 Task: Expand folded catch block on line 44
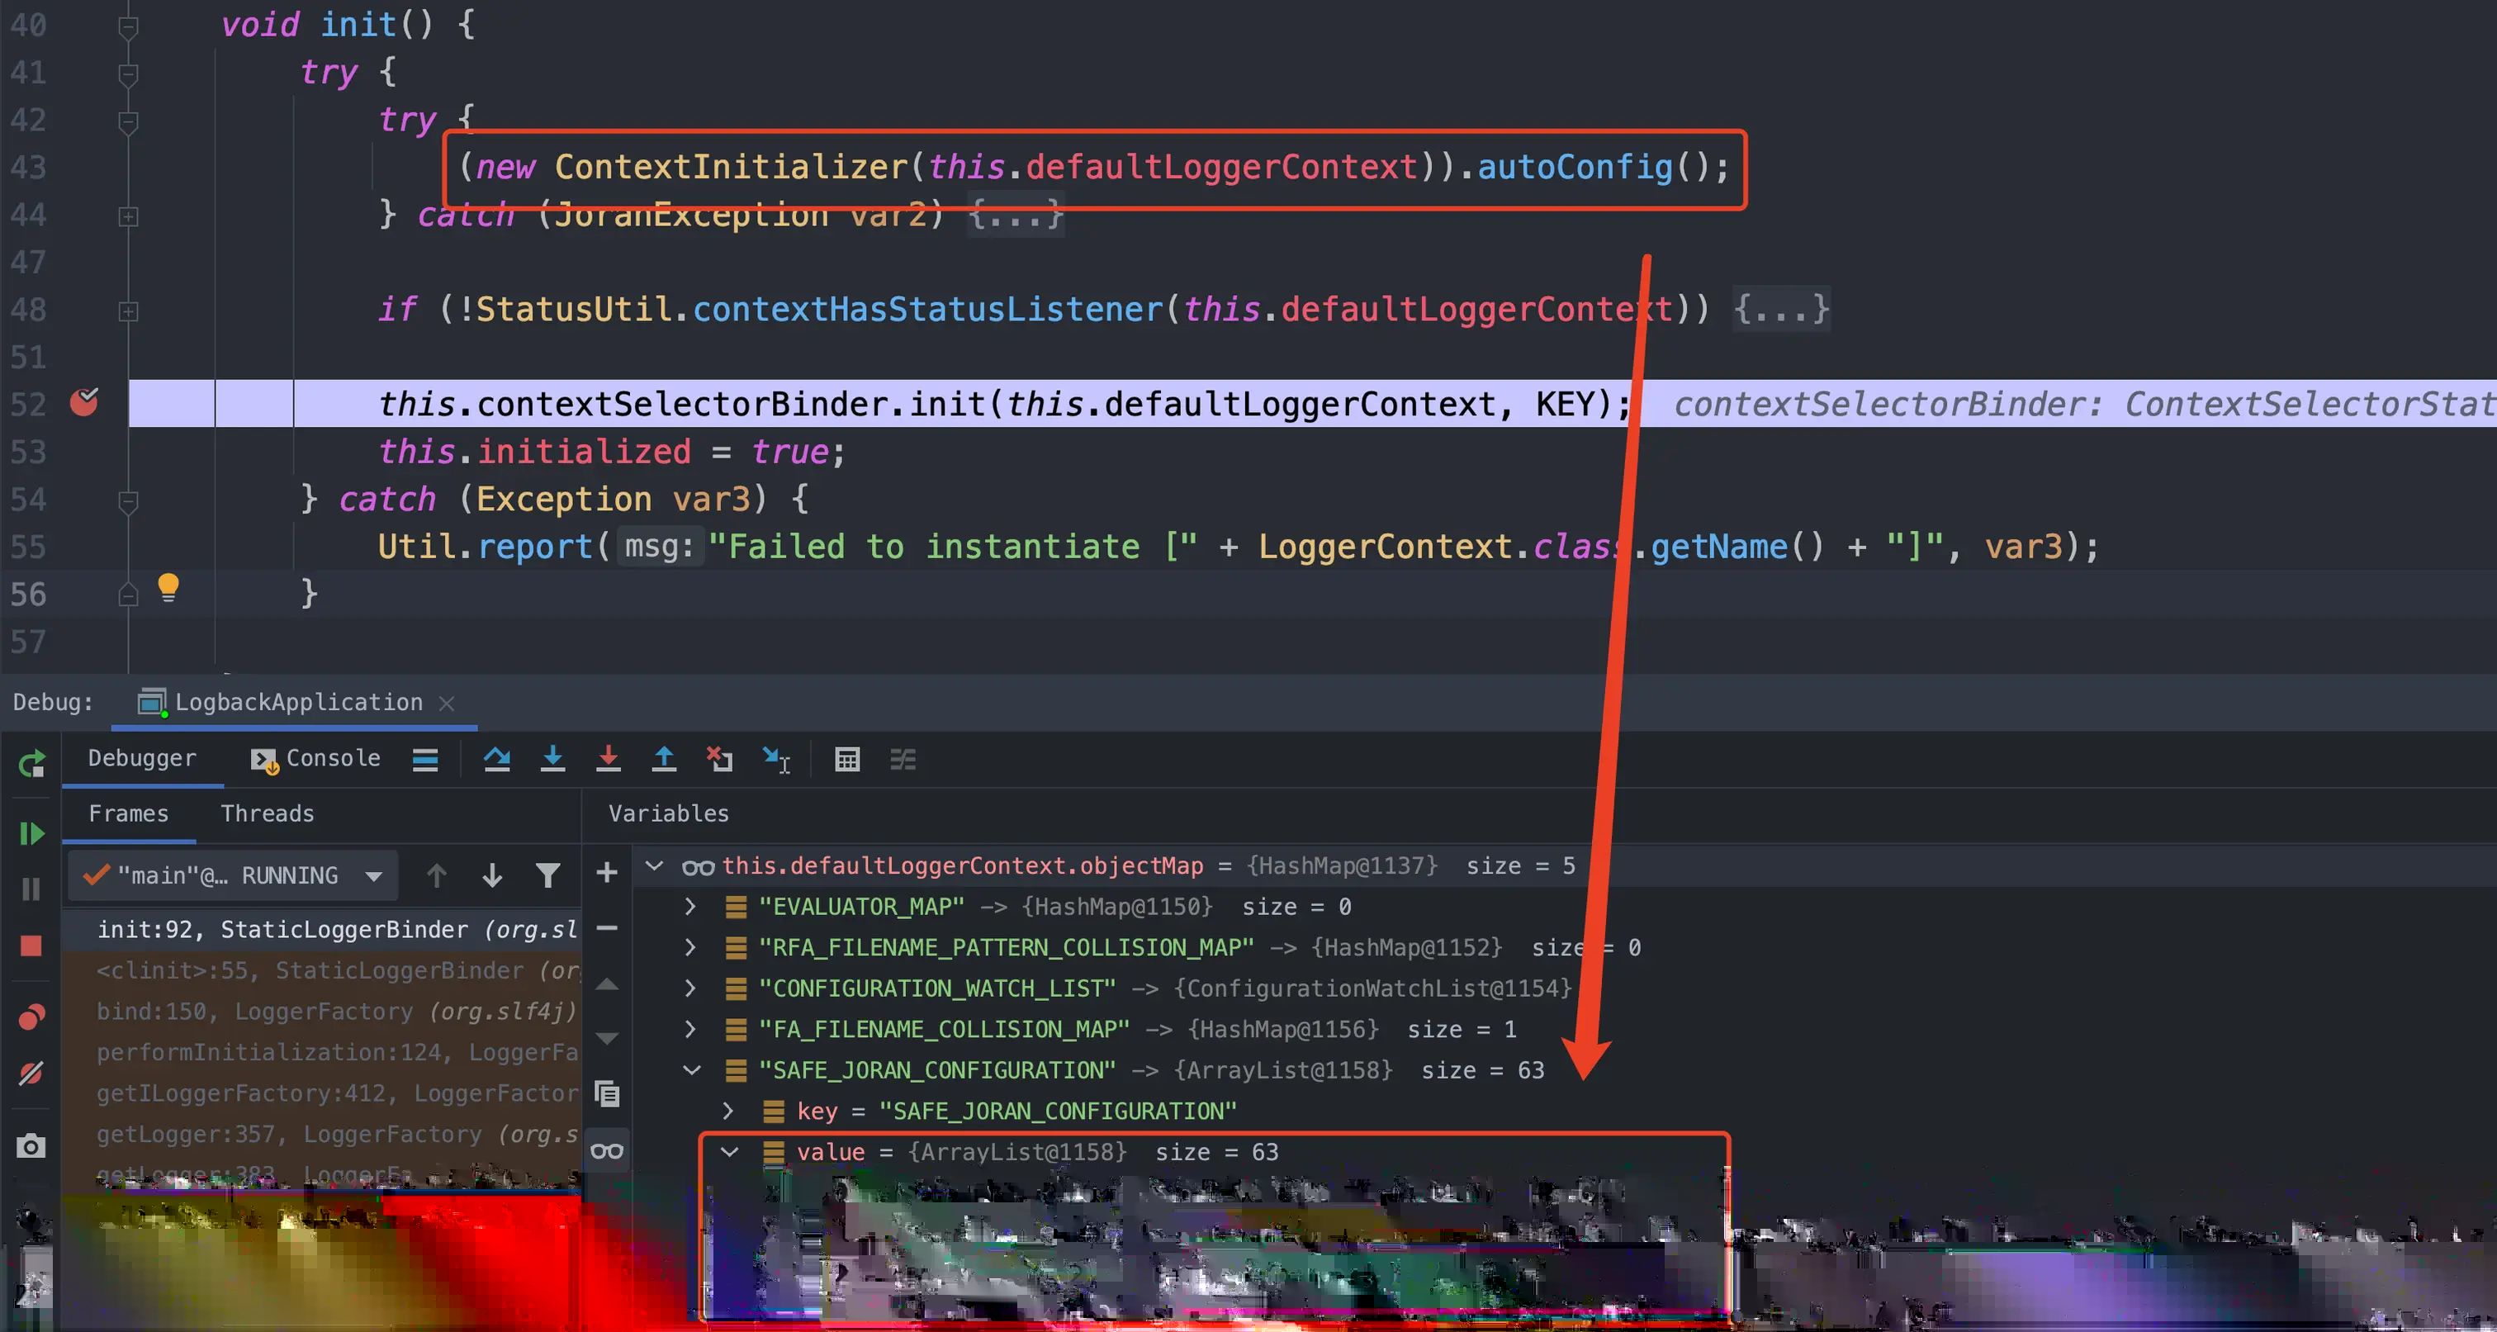128,216
